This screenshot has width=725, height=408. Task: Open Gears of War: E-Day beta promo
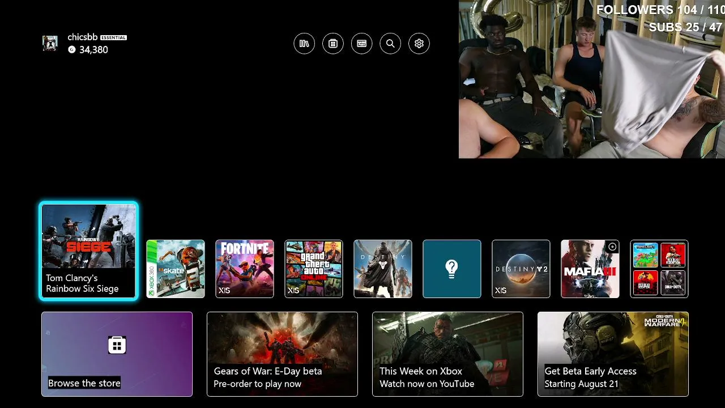282,354
